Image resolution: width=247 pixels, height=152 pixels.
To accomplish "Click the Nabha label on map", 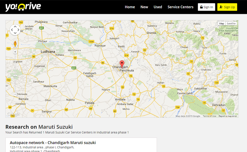I will [x=70, y=100].
